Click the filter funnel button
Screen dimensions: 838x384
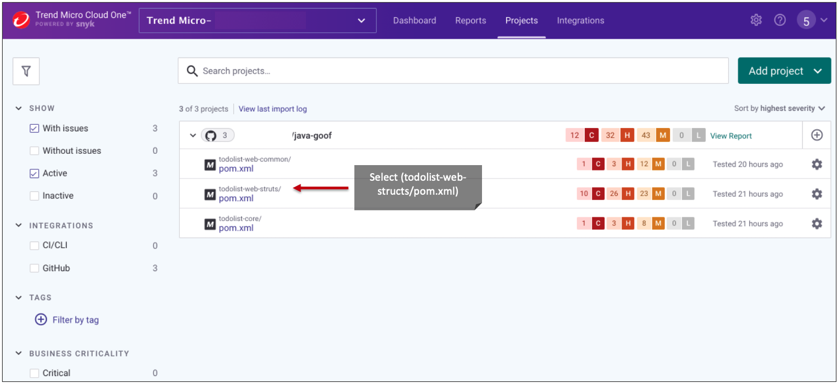[26, 71]
